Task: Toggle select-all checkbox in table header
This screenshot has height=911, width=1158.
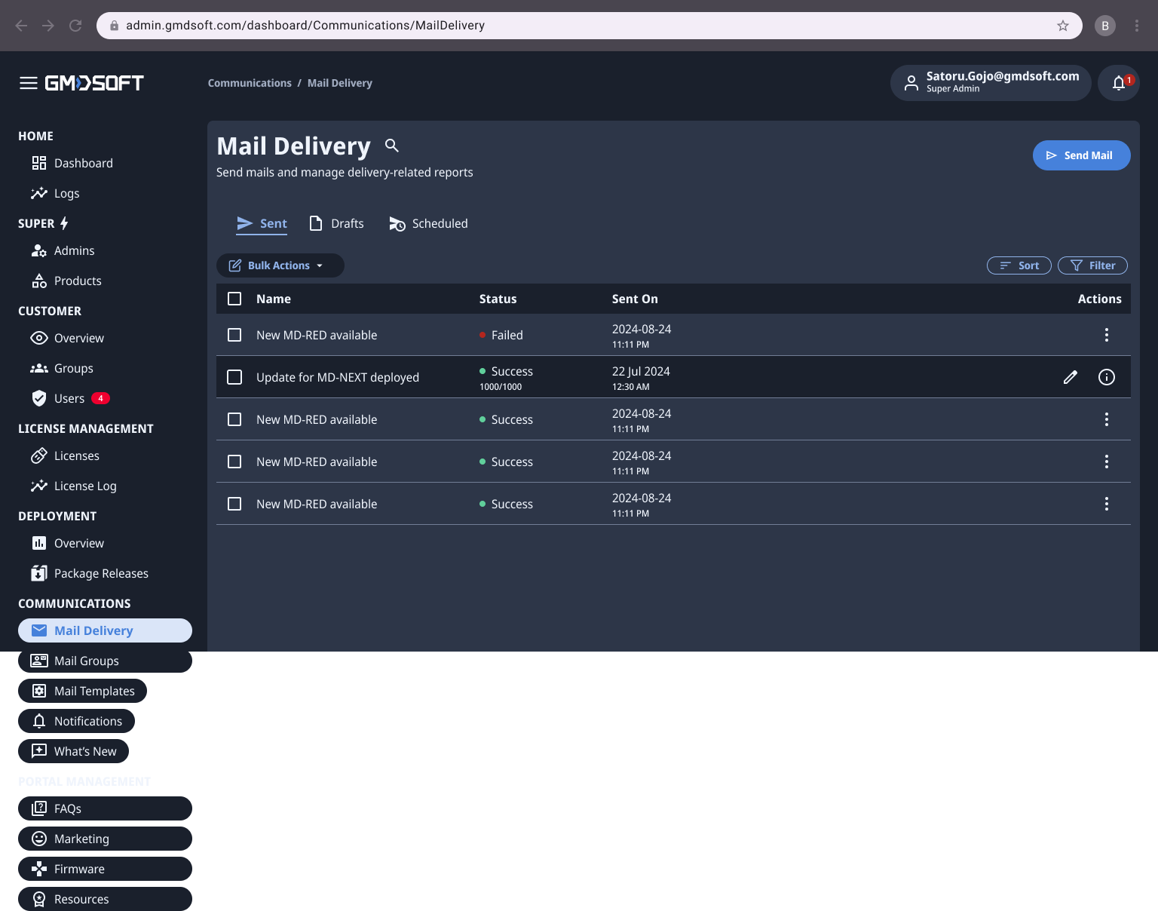Action: (234, 299)
